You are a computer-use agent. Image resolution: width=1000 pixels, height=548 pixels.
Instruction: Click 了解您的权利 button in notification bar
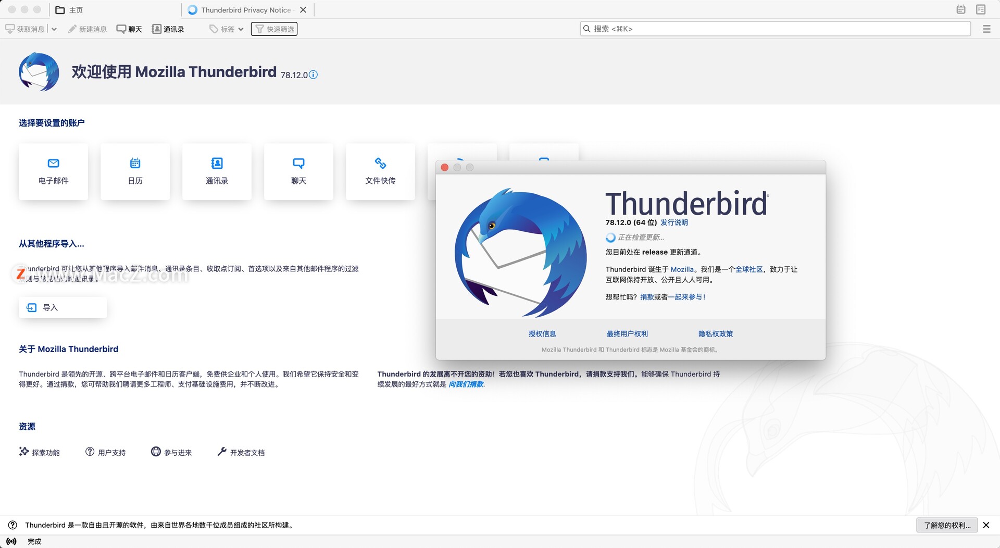[x=947, y=525]
